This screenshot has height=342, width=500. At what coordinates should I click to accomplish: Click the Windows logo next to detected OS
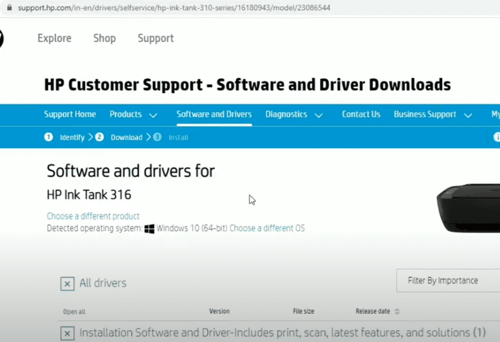pos(149,229)
